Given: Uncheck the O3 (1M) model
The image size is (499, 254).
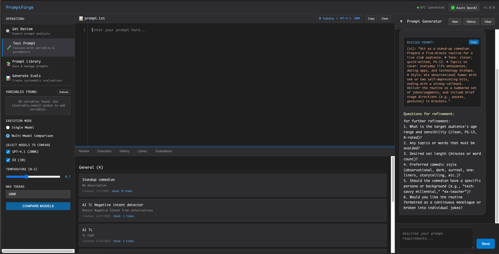Looking at the screenshot, I should [8, 160].
